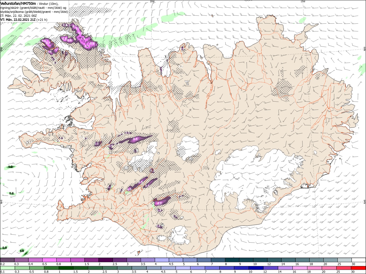366x274 pixels.
Task: Click the pale grey 25 snow legend swatch
Action: click(344, 260)
